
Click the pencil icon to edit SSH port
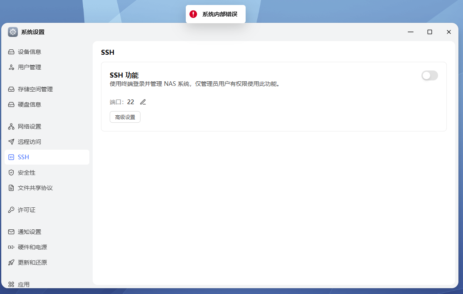click(143, 102)
